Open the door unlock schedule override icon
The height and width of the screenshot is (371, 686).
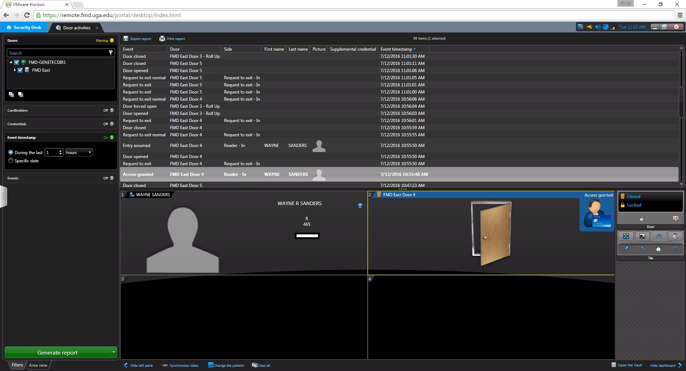click(x=675, y=218)
